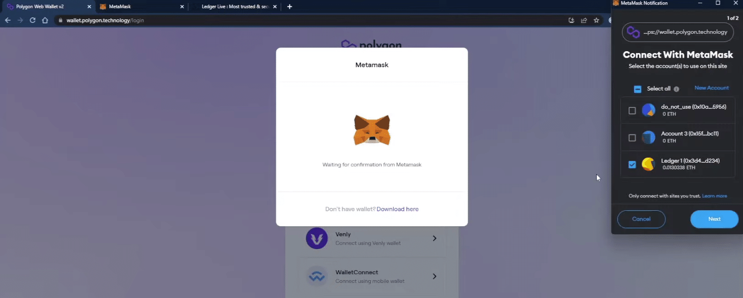Image resolution: width=743 pixels, height=298 pixels.
Task: Click Cancel in MetaMask notification
Action: point(641,219)
